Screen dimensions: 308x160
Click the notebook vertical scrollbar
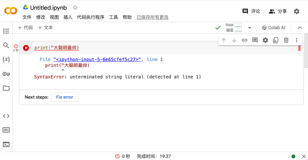point(306,51)
